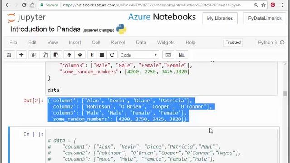This screenshot has width=290, height=163.
Task: Open the command palette keyboard icon
Action: [168, 55]
